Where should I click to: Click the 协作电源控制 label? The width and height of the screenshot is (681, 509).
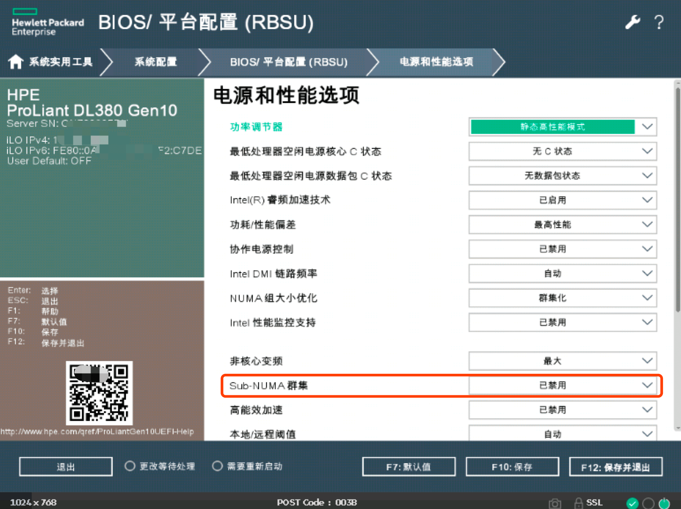click(262, 249)
